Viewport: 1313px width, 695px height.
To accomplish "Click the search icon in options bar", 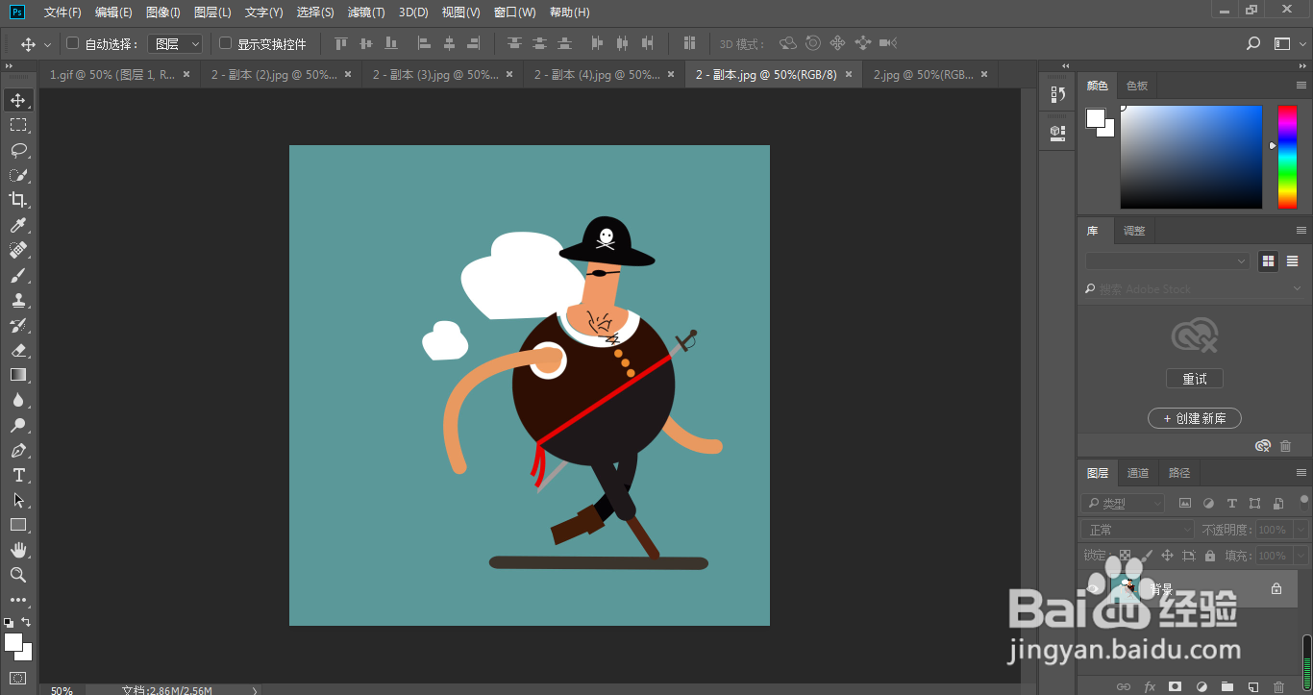I will pos(1253,43).
